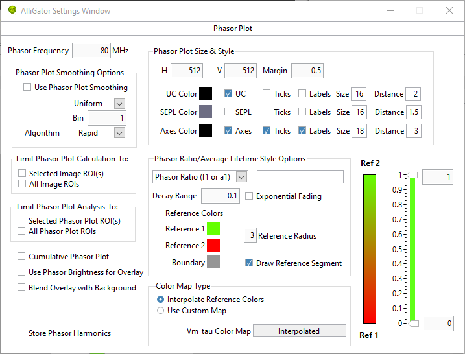Click the upper slider handle at 1
The height and width of the screenshot is (354, 465).
(x=412, y=175)
